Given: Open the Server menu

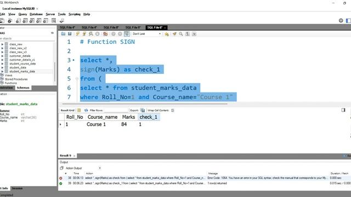Looking at the screenshot, I should [50, 14].
